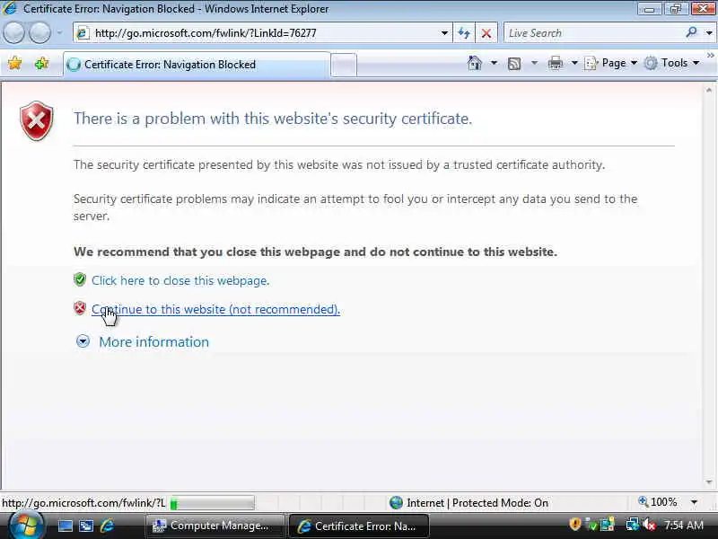This screenshot has height=539, width=718.
Task: Open the recent pages dropdown arrow
Action: (59, 33)
